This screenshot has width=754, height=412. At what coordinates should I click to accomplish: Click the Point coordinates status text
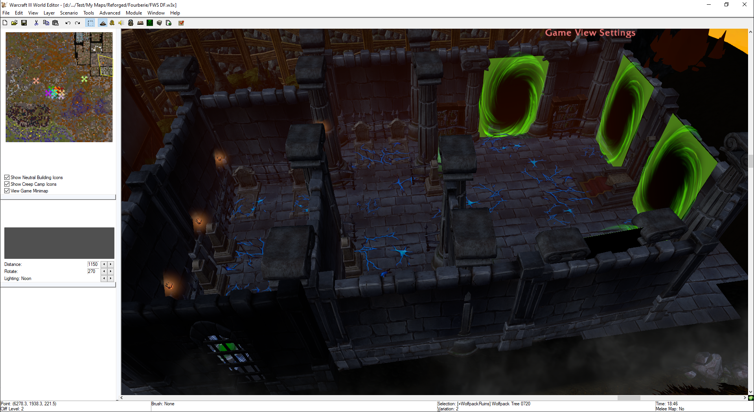[29, 404]
